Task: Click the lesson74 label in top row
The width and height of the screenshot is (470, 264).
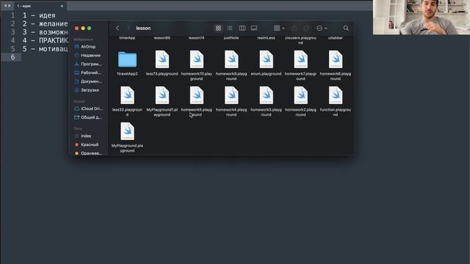Action: click(197, 38)
